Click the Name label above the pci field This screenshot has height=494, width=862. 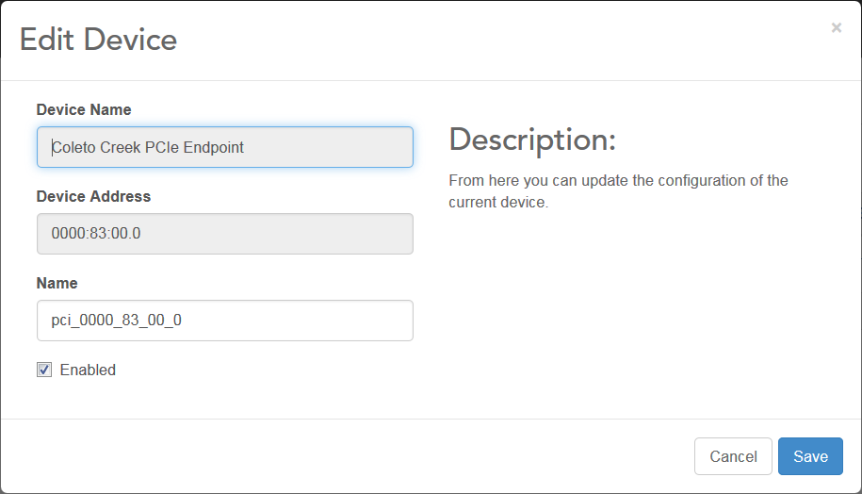(57, 283)
